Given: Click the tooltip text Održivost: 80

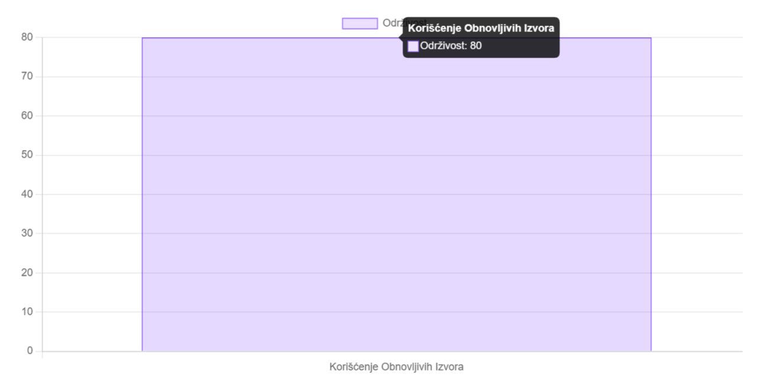Looking at the screenshot, I should tap(451, 46).
